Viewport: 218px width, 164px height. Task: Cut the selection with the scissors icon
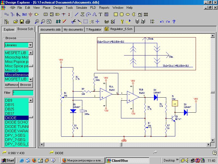click(x=73, y=22)
